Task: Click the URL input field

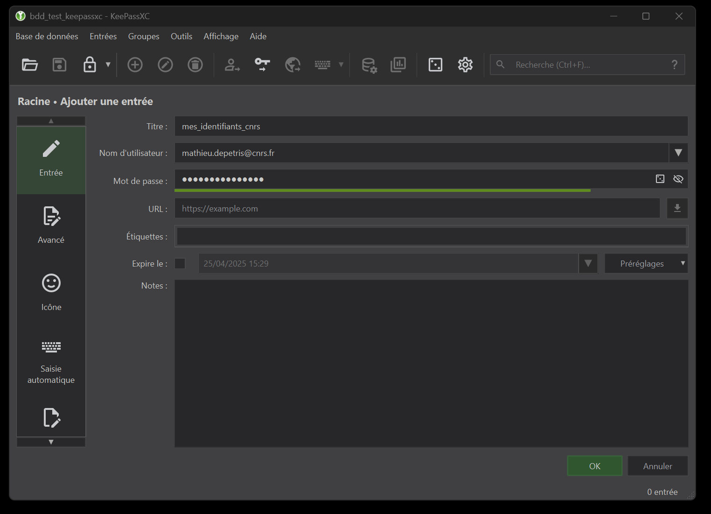Action: 417,208
